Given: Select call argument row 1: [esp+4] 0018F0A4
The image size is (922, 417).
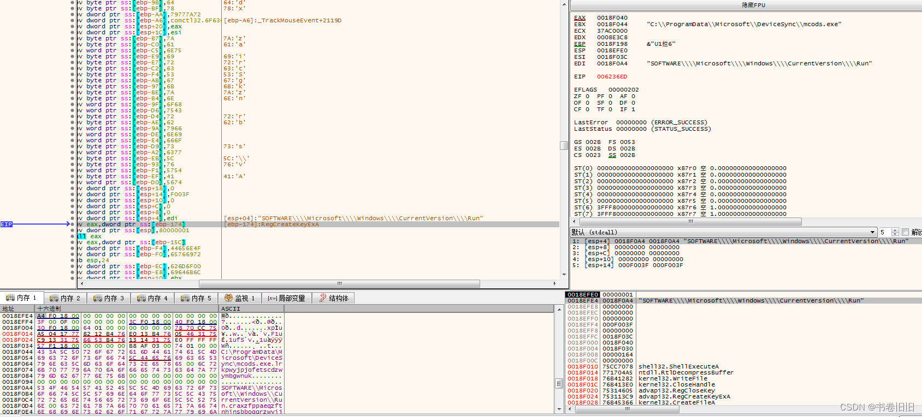Looking at the screenshot, I should click(746, 241).
